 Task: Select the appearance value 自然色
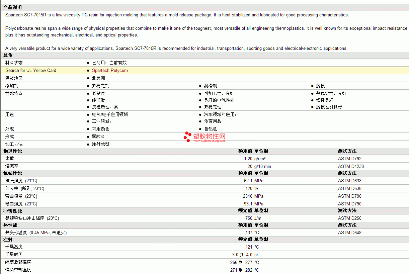(x=211, y=129)
